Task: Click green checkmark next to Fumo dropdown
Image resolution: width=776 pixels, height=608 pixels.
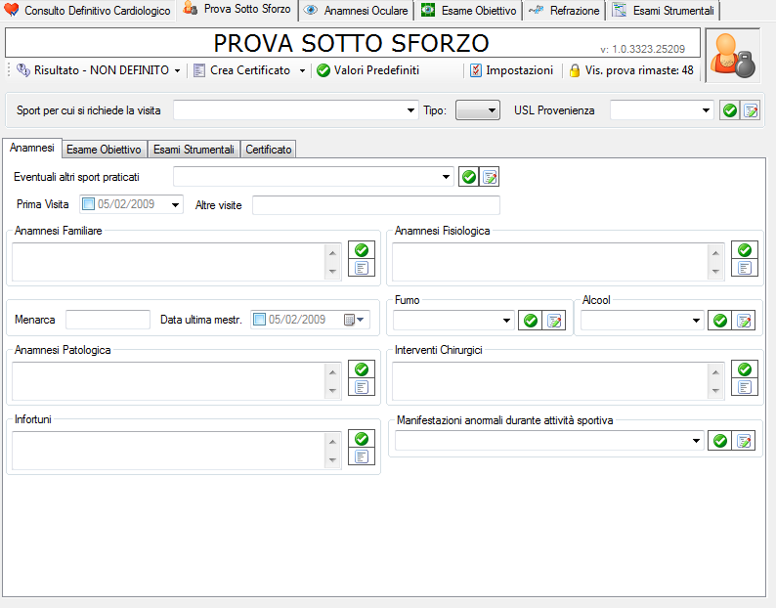Action: point(531,320)
